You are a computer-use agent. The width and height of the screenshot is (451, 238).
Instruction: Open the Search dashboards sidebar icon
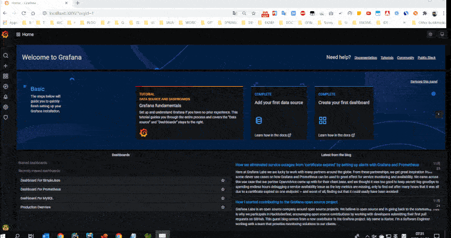pyautogui.click(x=5, y=56)
